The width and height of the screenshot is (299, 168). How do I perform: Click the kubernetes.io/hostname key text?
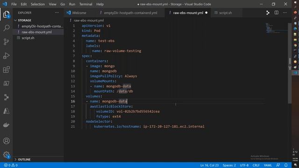116,126
